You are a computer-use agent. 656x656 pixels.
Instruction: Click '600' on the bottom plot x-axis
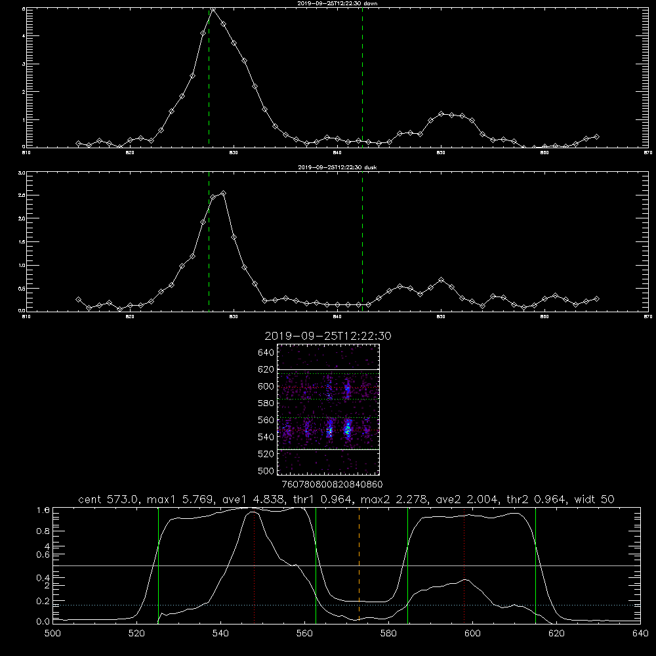[473, 633]
